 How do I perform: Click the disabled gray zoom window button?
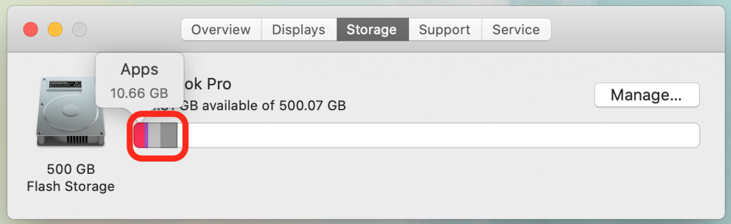[x=79, y=30]
